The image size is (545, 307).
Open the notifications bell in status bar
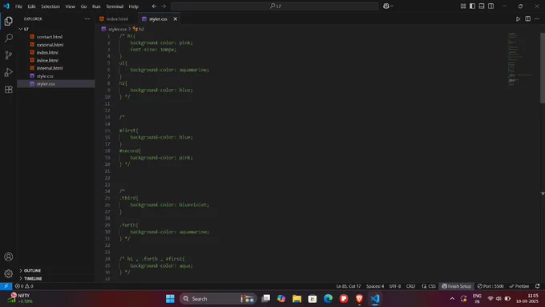tap(537, 286)
